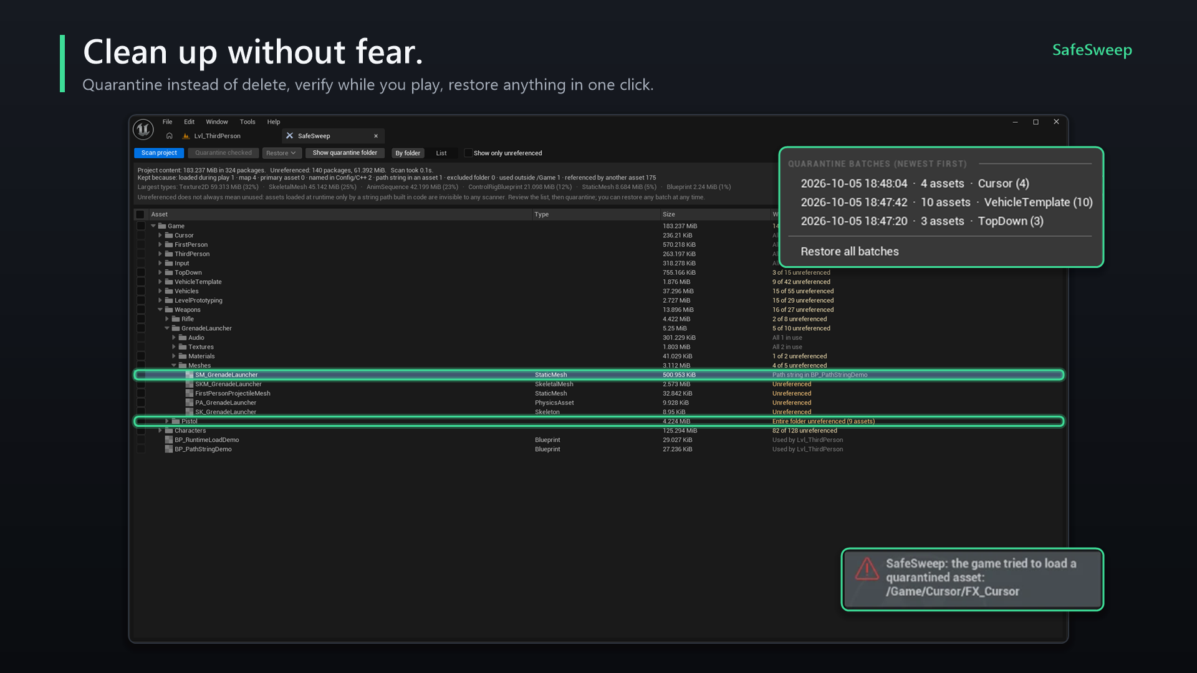
Task: Click the BP_RuntimeLoadDemo blueprint icon
Action: tap(169, 440)
